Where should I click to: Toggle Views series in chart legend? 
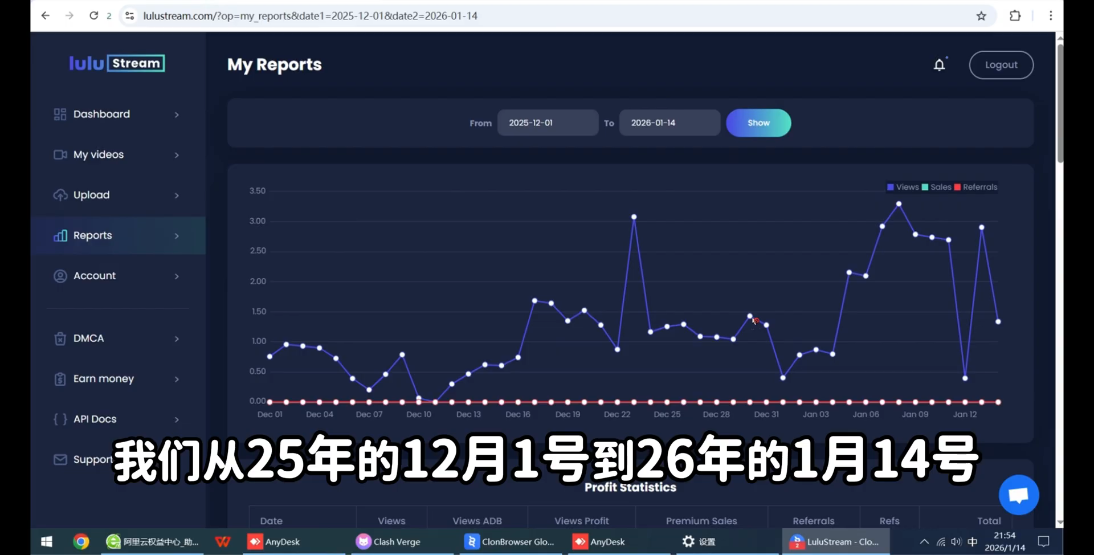pyautogui.click(x=903, y=187)
